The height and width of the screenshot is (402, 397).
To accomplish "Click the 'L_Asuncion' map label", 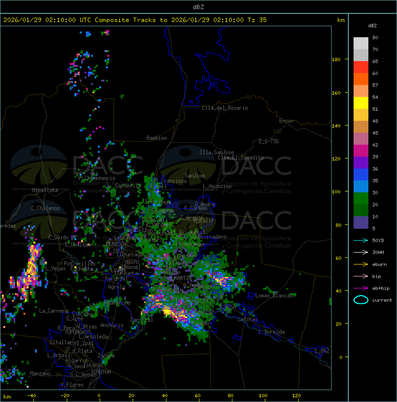I will [x=217, y=186].
